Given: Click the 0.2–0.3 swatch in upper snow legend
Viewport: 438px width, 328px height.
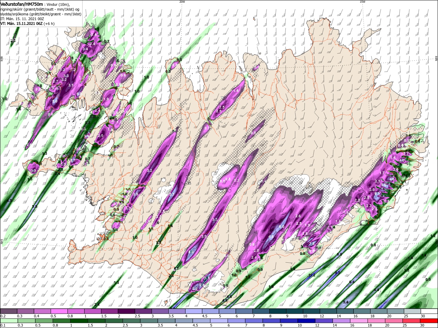Looking at the screenshot, I should coord(9,311).
